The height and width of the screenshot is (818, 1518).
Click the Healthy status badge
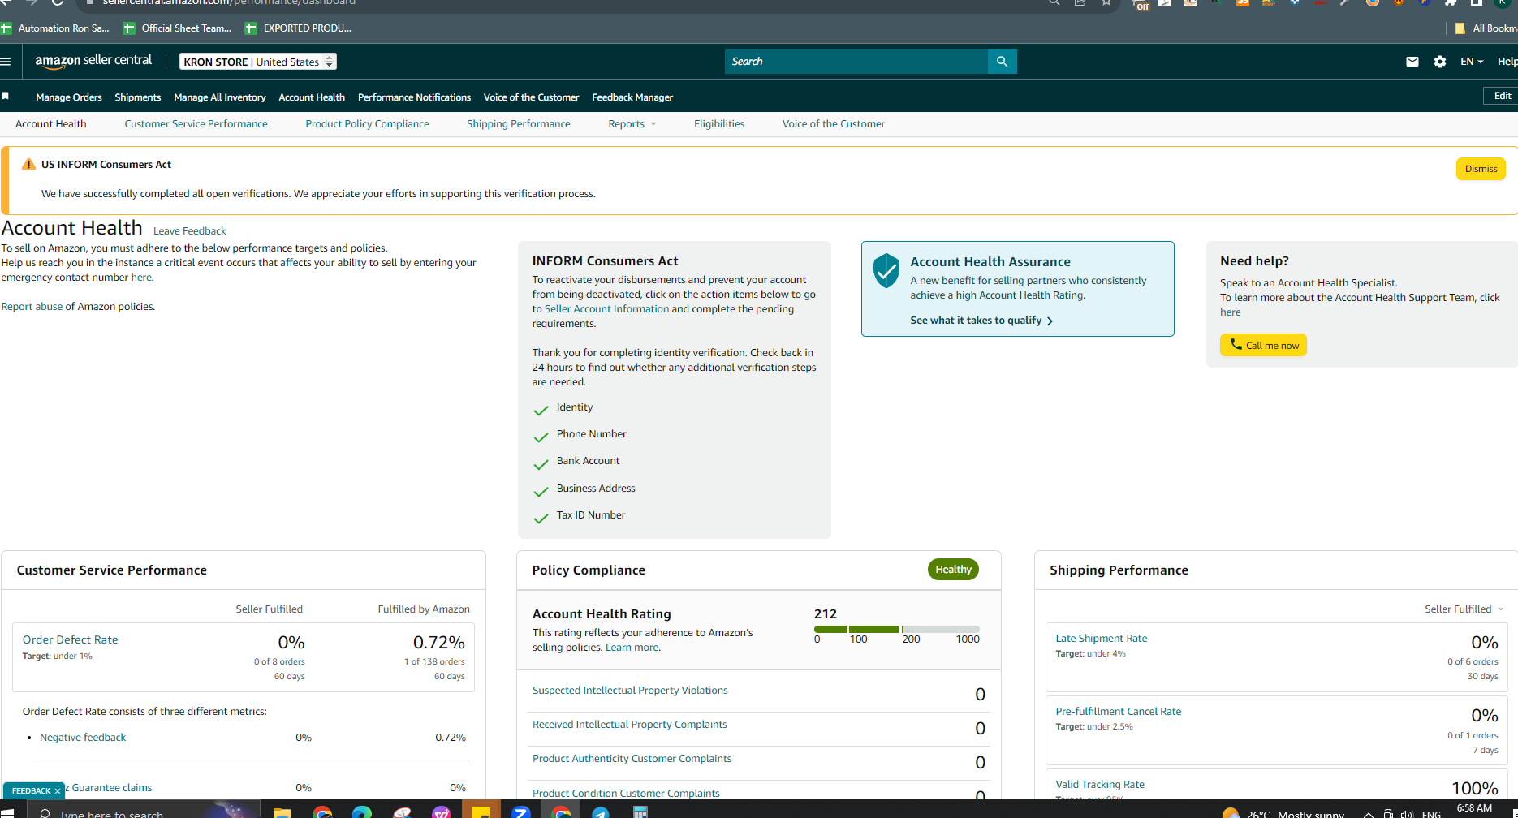tap(953, 570)
